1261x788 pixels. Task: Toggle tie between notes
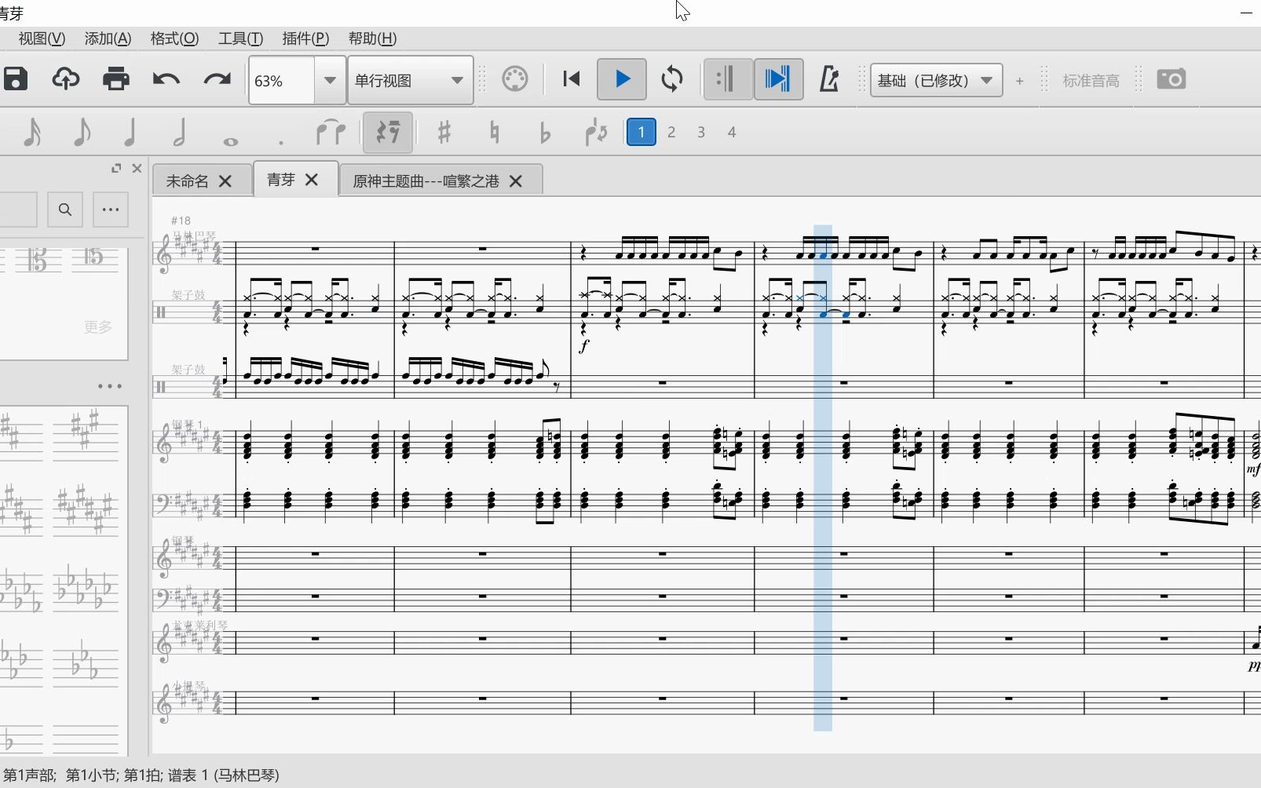pos(331,132)
